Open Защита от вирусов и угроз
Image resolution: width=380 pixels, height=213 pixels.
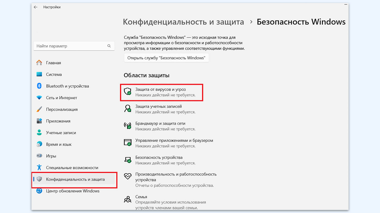(162, 92)
